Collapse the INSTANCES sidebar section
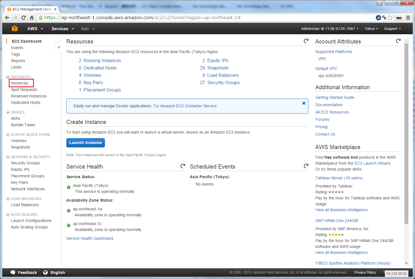Viewport: 415px width, 279px height. (8, 77)
